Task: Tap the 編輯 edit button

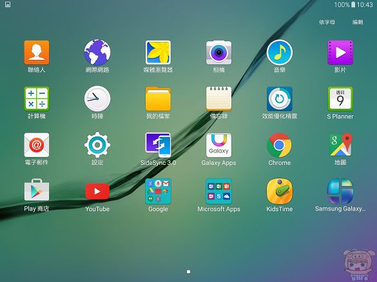Action: 358,22
